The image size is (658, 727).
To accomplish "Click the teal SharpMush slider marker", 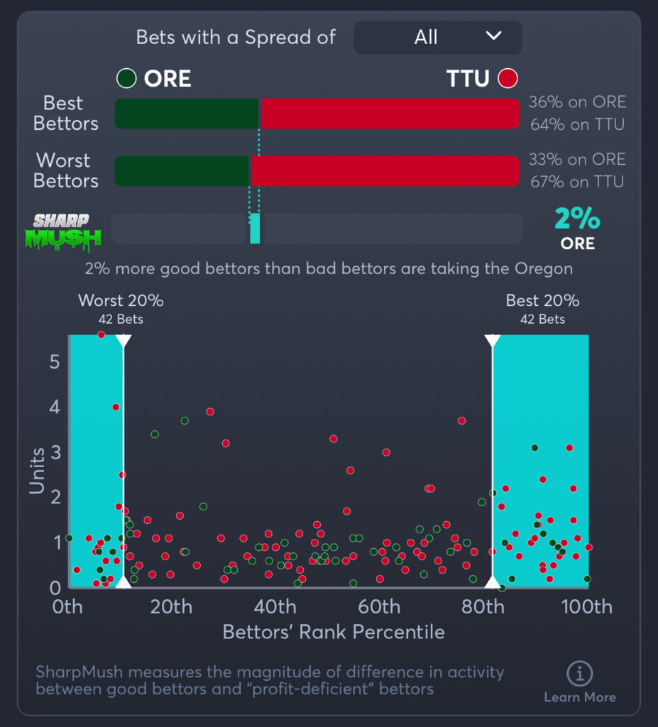I will tap(254, 228).
